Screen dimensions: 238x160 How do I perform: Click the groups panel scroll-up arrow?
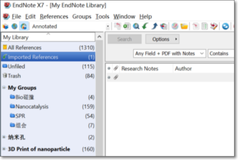click(x=100, y=37)
